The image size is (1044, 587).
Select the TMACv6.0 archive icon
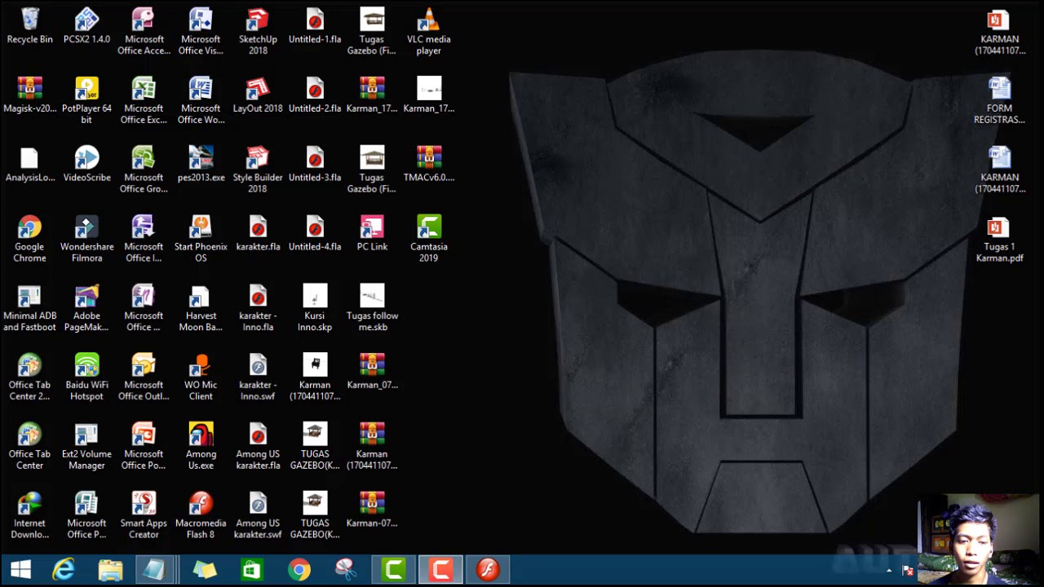429,166
